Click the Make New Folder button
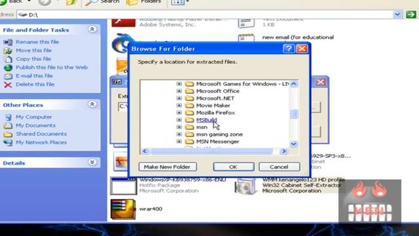The height and width of the screenshot is (236, 419). [168, 167]
